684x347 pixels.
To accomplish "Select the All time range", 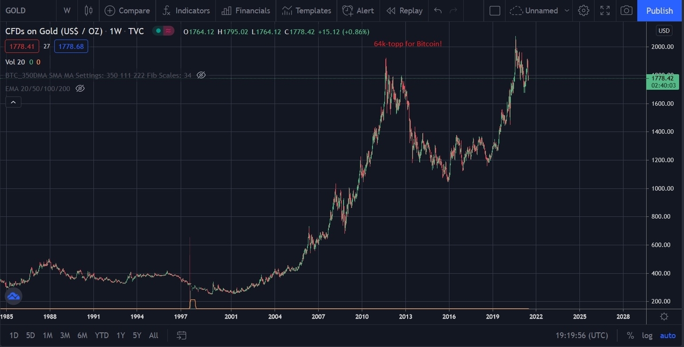I will pos(153,335).
